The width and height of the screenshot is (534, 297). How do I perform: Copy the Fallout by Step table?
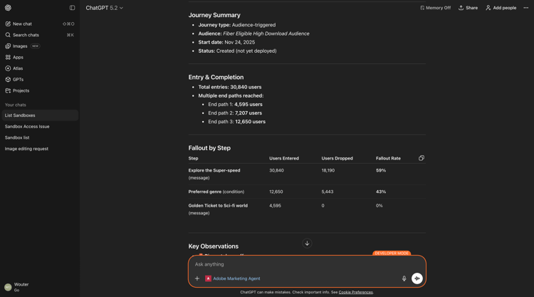coord(422,158)
